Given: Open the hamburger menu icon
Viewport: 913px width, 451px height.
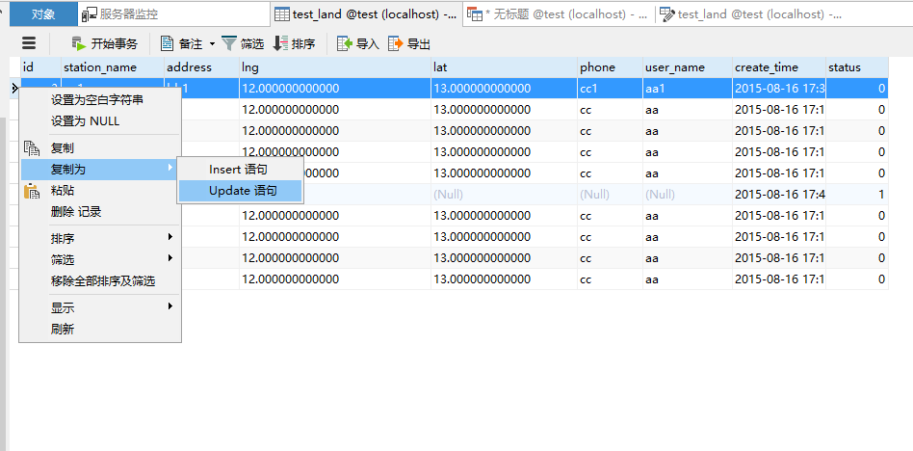Looking at the screenshot, I should 29,43.
